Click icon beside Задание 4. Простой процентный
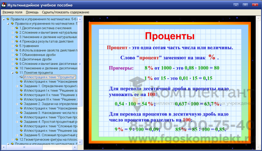 [x=21, y=122]
